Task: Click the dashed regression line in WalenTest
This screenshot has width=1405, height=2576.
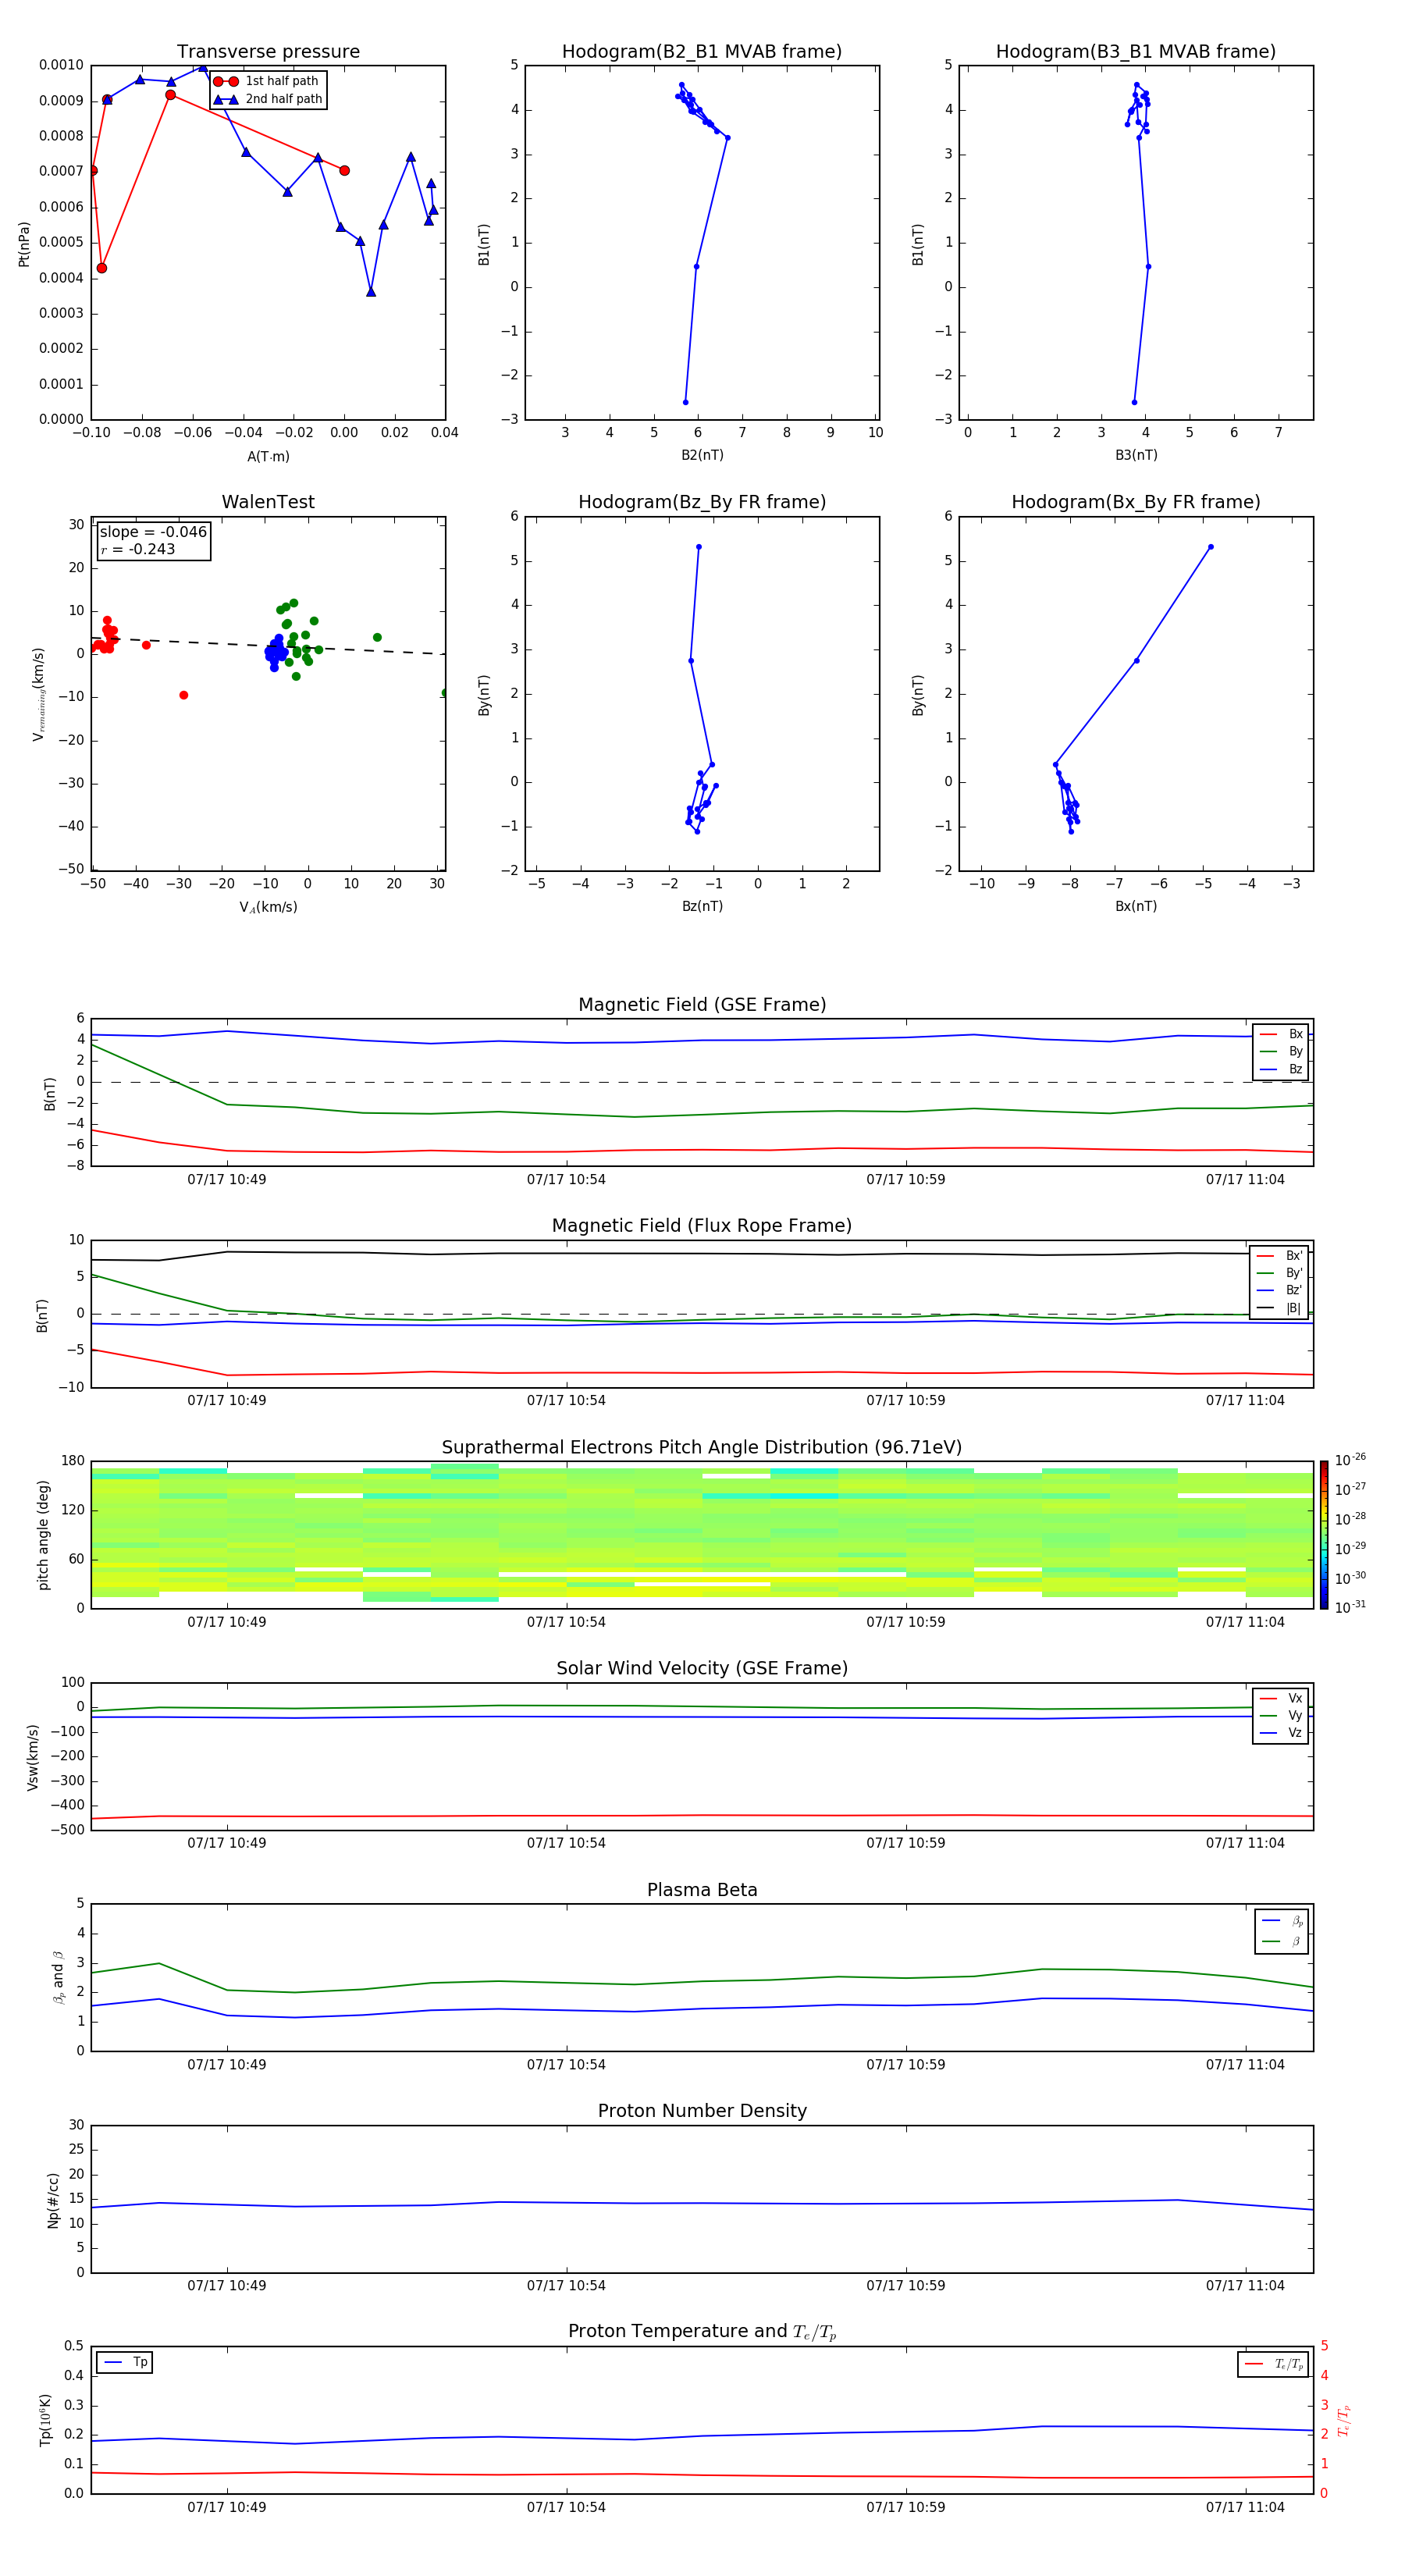Action: click(x=268, y=645)
